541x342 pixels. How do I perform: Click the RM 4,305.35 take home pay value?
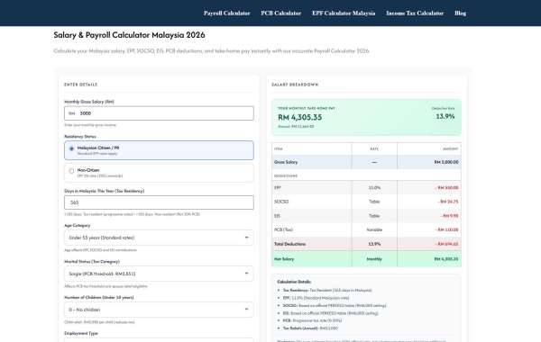(300, 117)
